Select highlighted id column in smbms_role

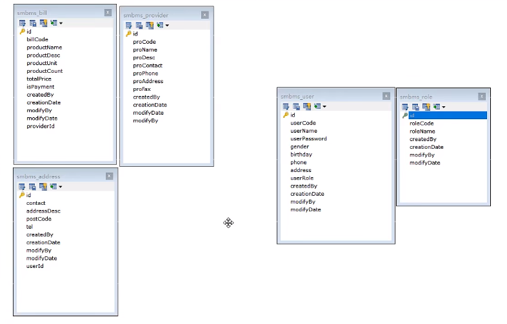tap(448, 115)
